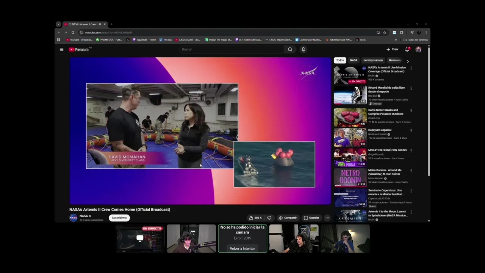Open Desayuno espacial video thumbnail

click(350, 137)
